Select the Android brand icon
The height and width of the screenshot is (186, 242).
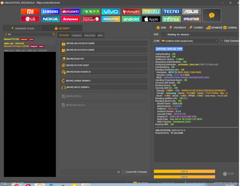coord(131,19)
